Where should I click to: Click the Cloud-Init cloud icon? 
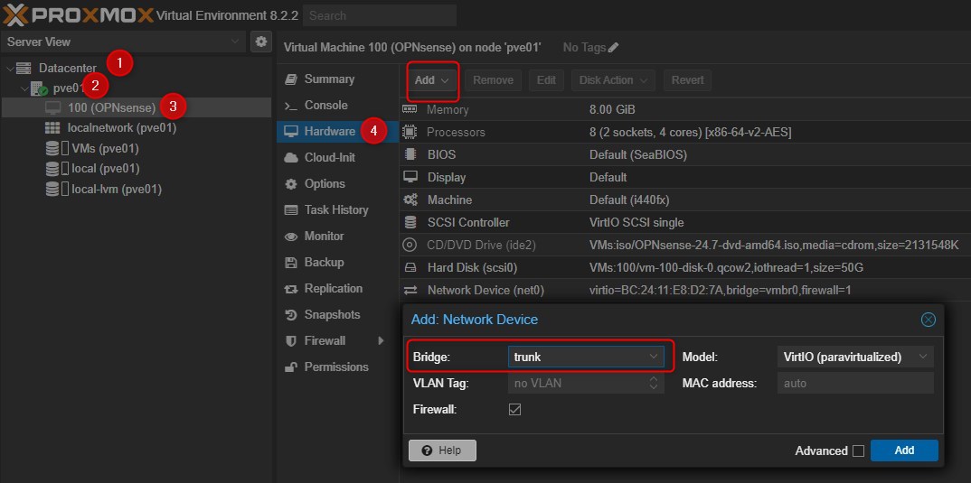coord(290,158)
